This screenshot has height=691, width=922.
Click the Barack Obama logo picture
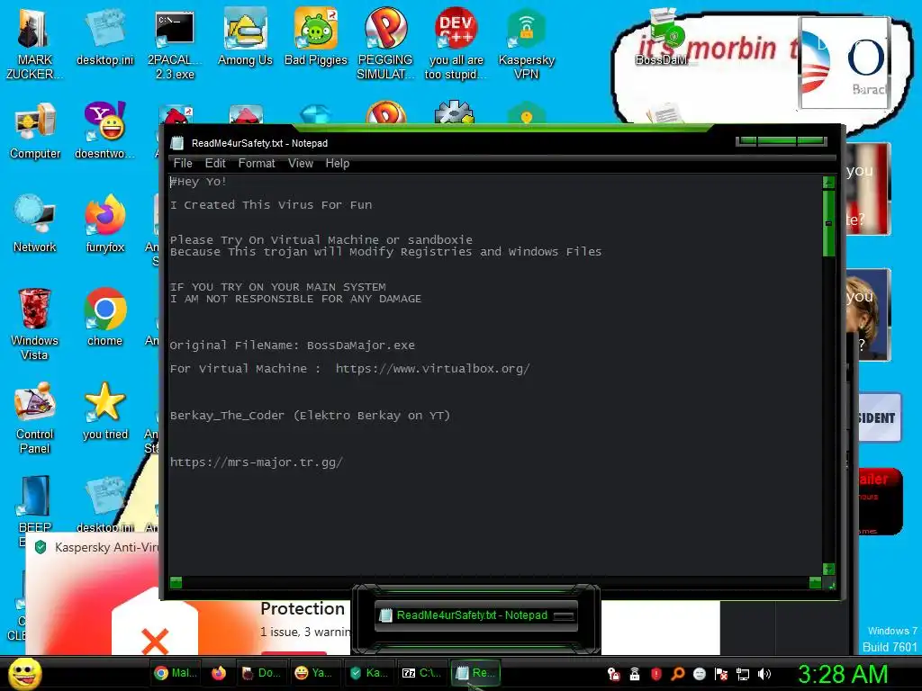(843, 63)
